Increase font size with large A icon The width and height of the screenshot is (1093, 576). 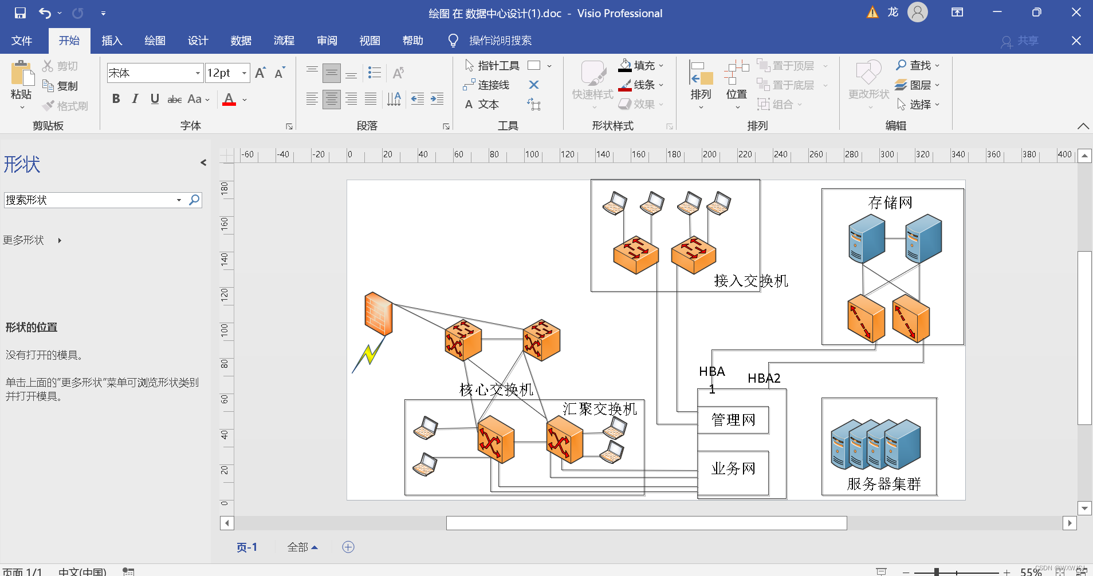(261, 73)
